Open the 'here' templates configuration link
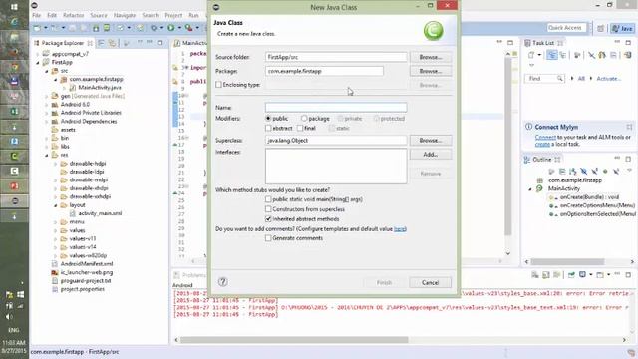 pyautogui.click(x=400, y=229)
